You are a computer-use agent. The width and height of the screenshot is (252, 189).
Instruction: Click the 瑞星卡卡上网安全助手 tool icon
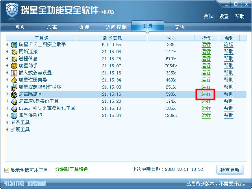coord(14,44)
